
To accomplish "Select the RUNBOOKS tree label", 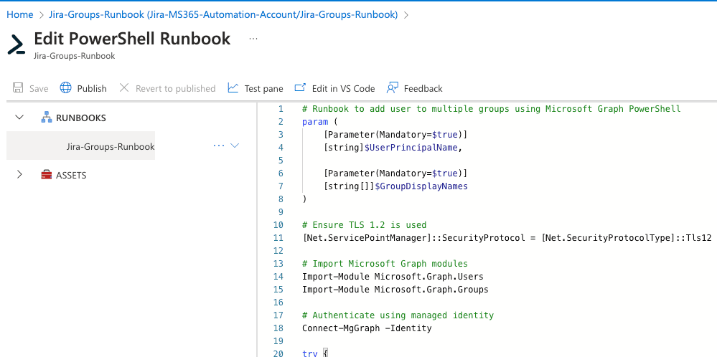I will click(81, 118).
